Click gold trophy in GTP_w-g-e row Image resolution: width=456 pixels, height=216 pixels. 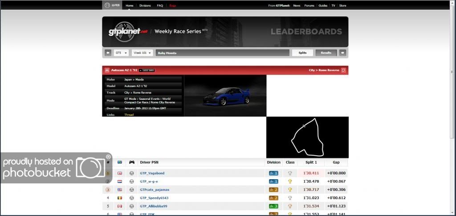click(x=290, y=181)
